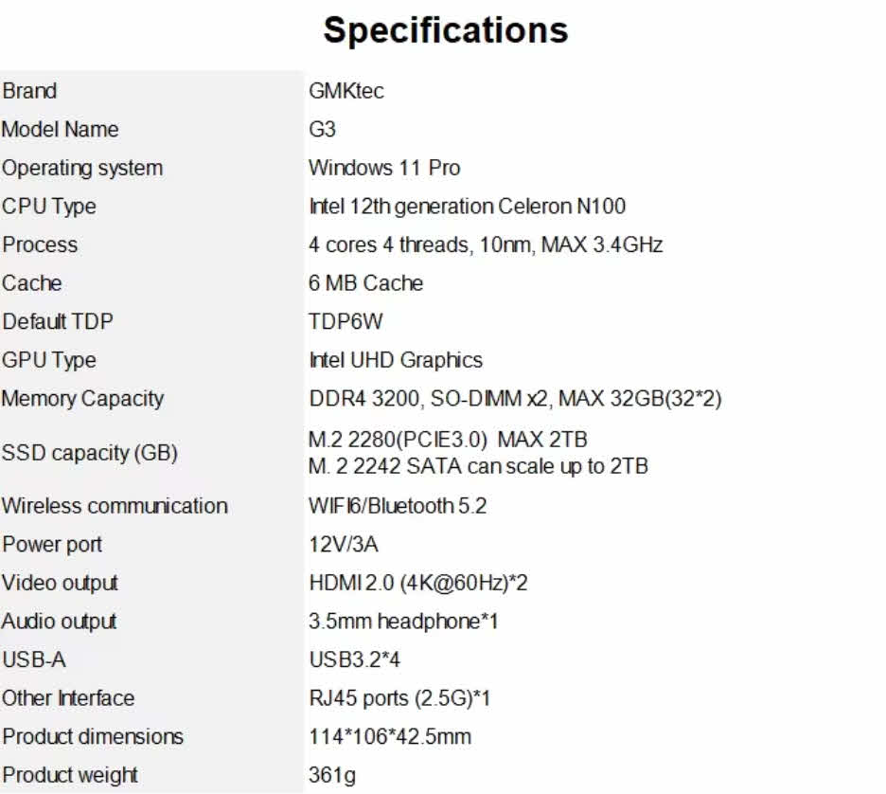The width and height of the screenshot is (886, 794).
Task: Click the Intel 12th generation Celeron N100 text
Action: pos(467,207)
